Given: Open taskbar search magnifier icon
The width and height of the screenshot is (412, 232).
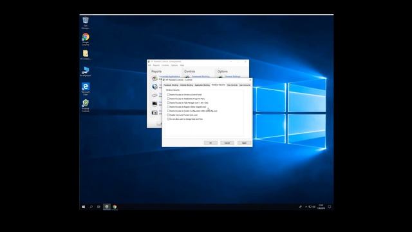Looking at the screenshot, I should 91,207.
